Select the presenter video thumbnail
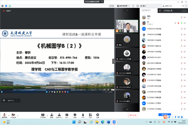This screenshot has width=188, height=125. 127,26
